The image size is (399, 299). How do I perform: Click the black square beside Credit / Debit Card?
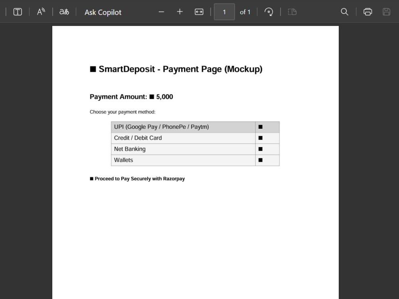tap(260, 138)
